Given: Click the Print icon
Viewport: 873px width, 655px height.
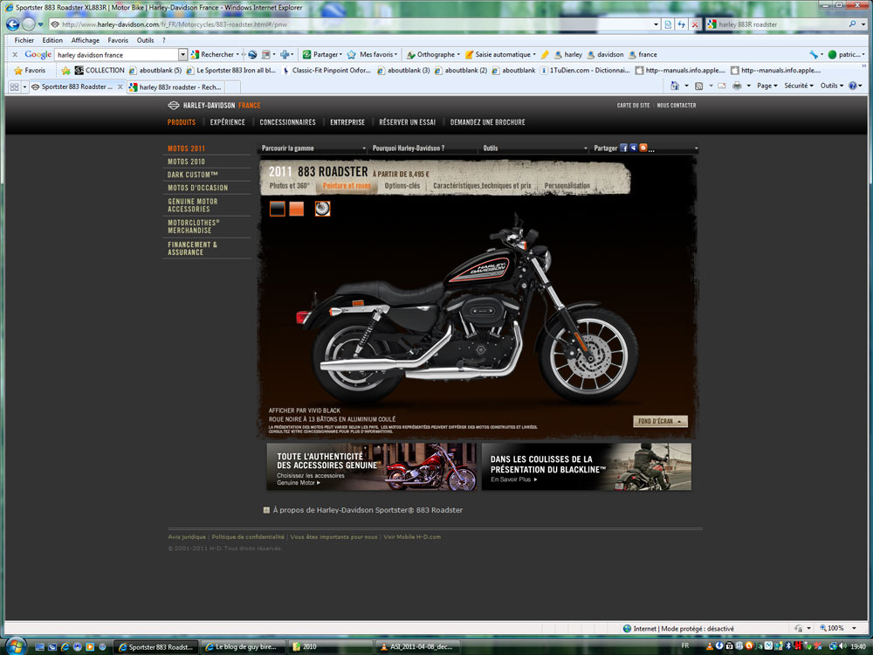Looking at the screenshot, I should point(737,86).
